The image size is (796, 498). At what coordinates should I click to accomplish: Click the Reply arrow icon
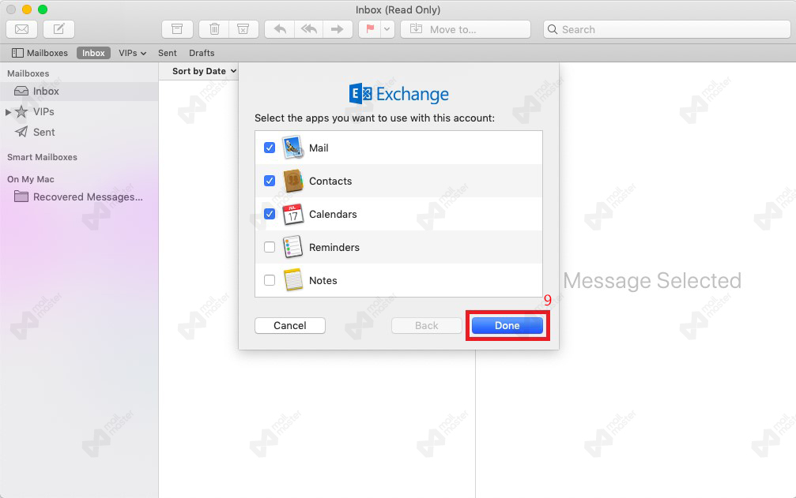coord(279,29)
